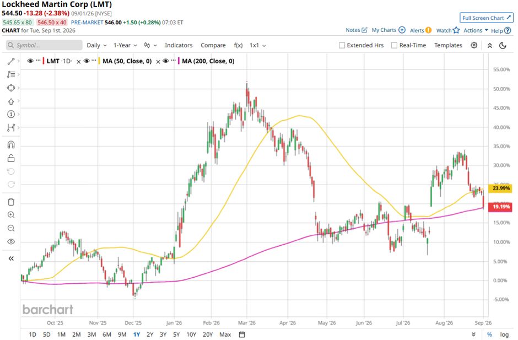Click the Full Screen Chart button
The height and width of the screenshot is (340, 518).
486,18
